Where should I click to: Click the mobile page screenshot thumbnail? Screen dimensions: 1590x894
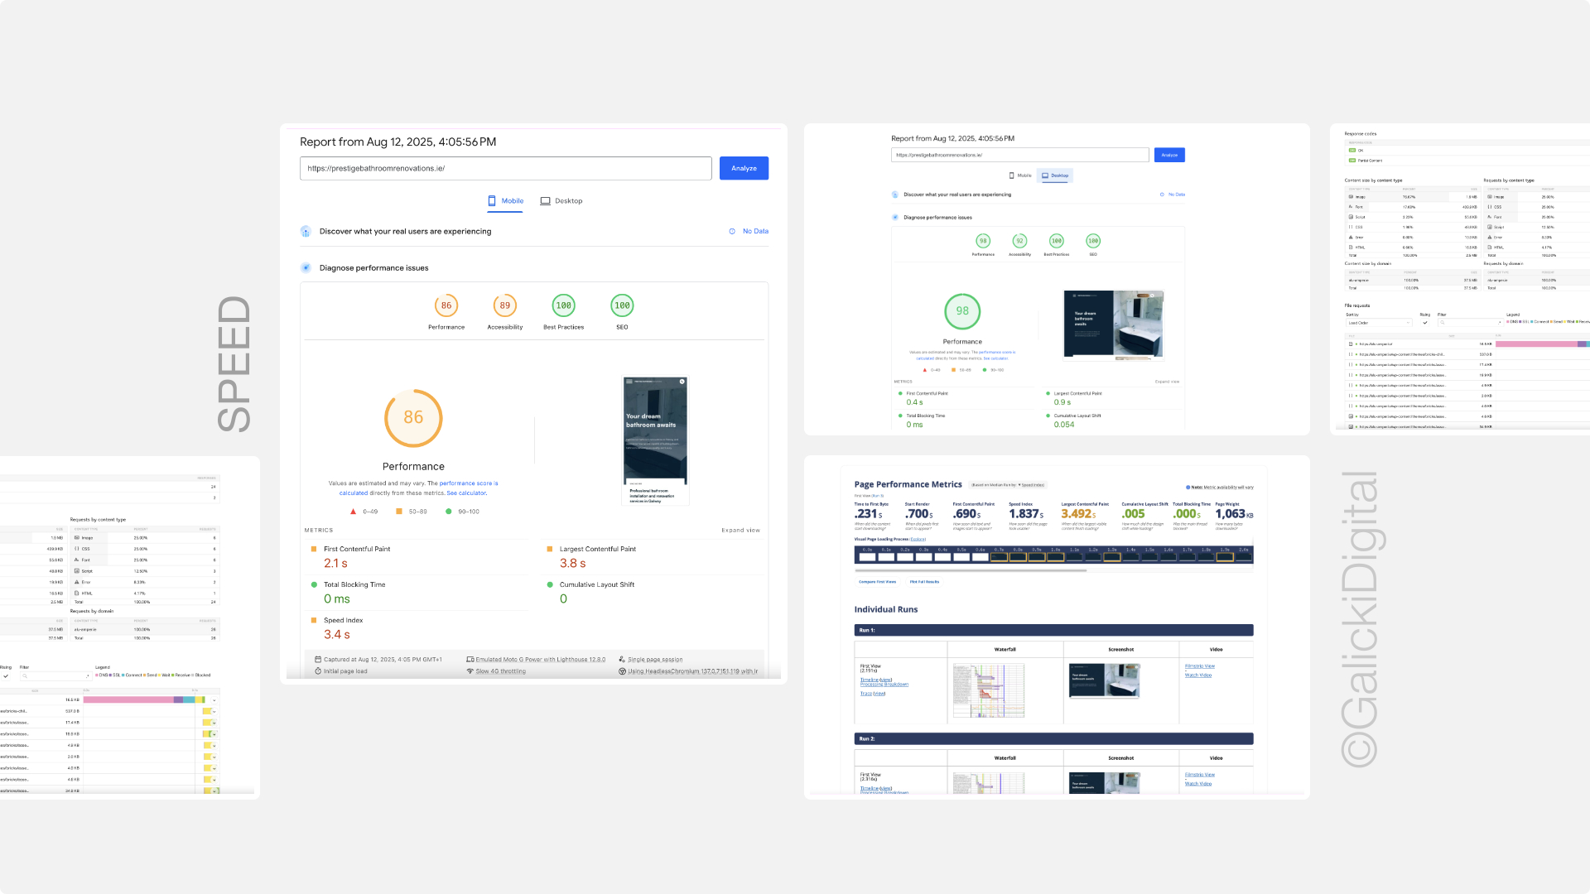click(655, 440)
